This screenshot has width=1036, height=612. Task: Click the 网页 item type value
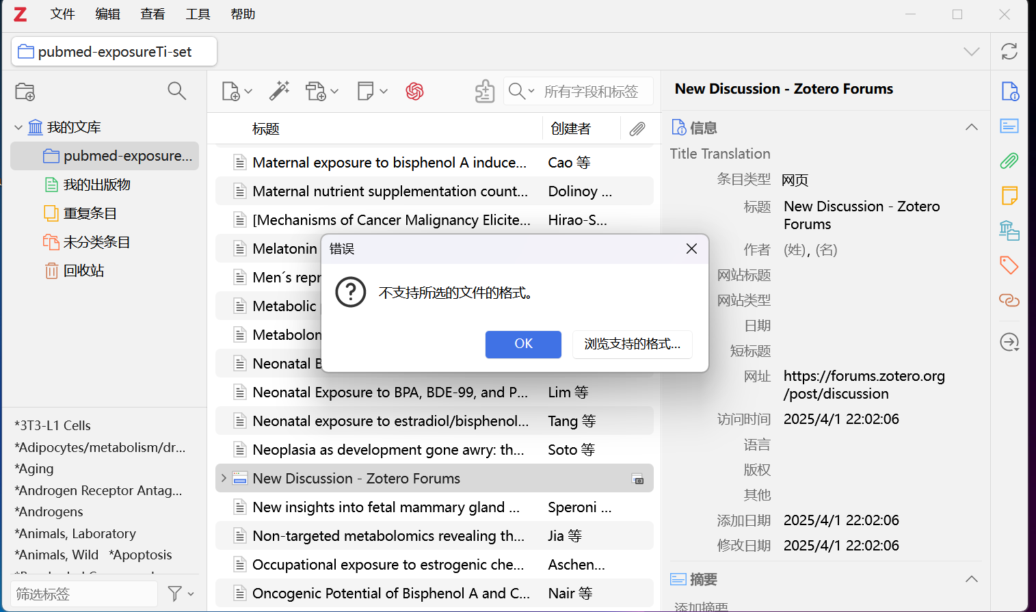(x=795, y=180)
